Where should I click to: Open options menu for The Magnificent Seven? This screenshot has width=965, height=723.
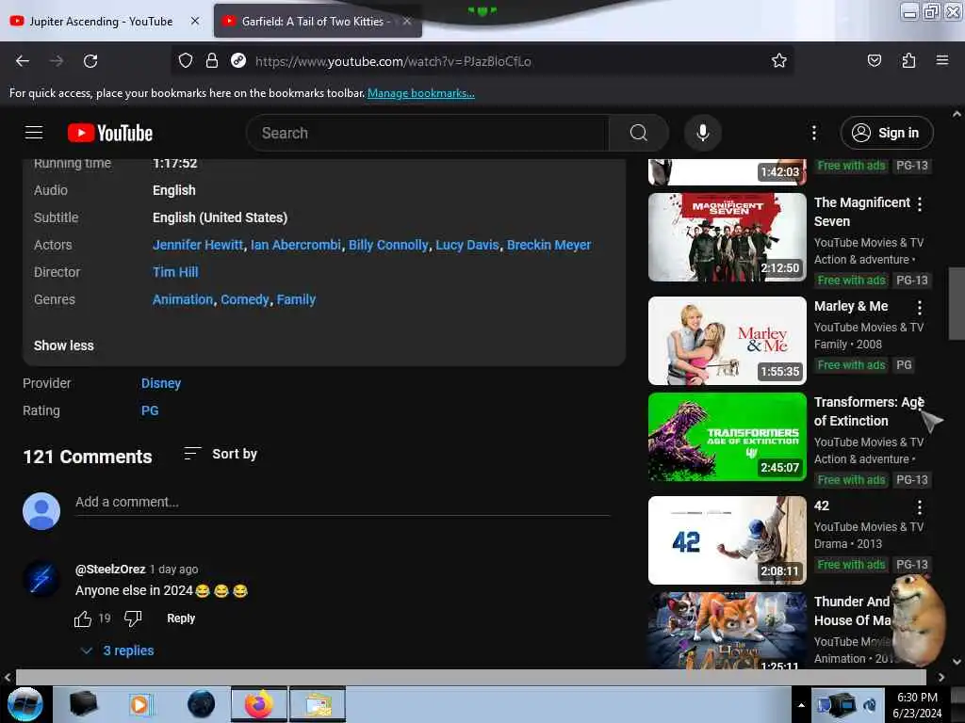tap(920, 204)
